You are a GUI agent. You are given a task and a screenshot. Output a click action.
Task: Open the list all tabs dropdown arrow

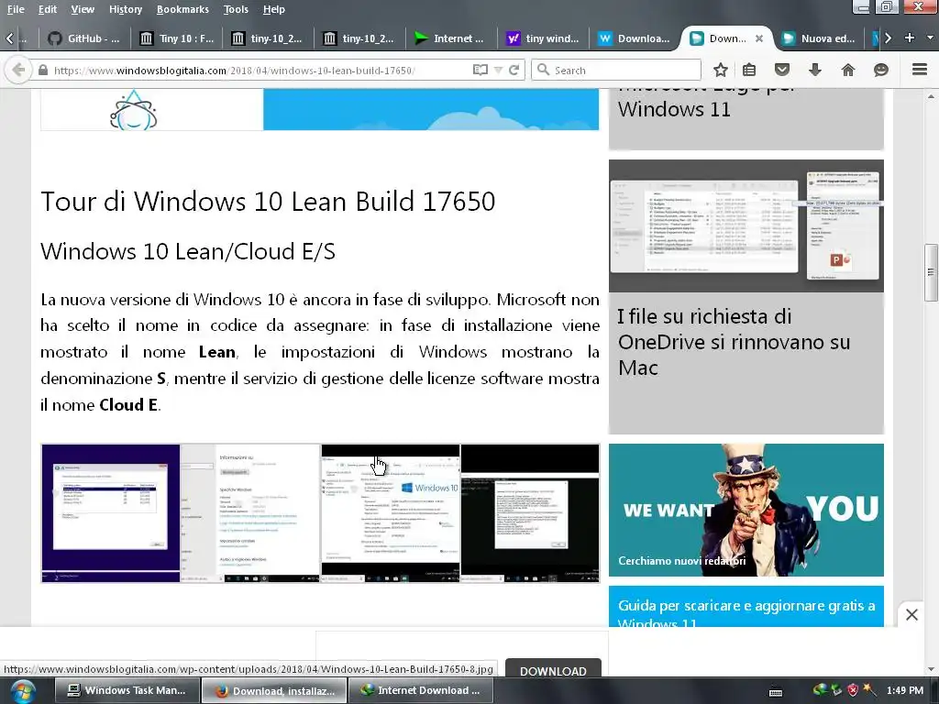[x=930, y=38]
